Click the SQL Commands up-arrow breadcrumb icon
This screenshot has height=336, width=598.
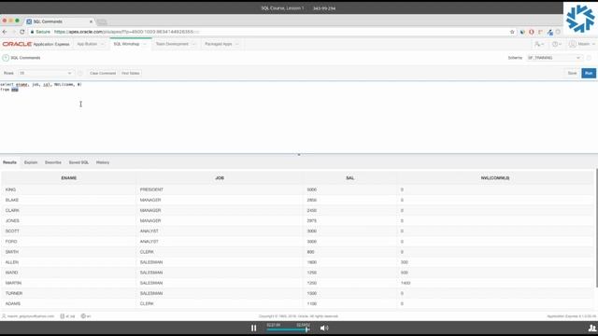pos(6,58)
